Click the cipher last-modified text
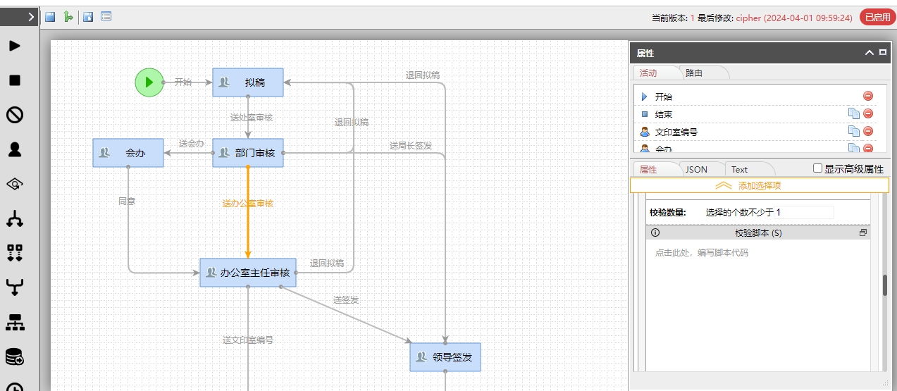This screenshot has width=897, height=391. (794, 18)
